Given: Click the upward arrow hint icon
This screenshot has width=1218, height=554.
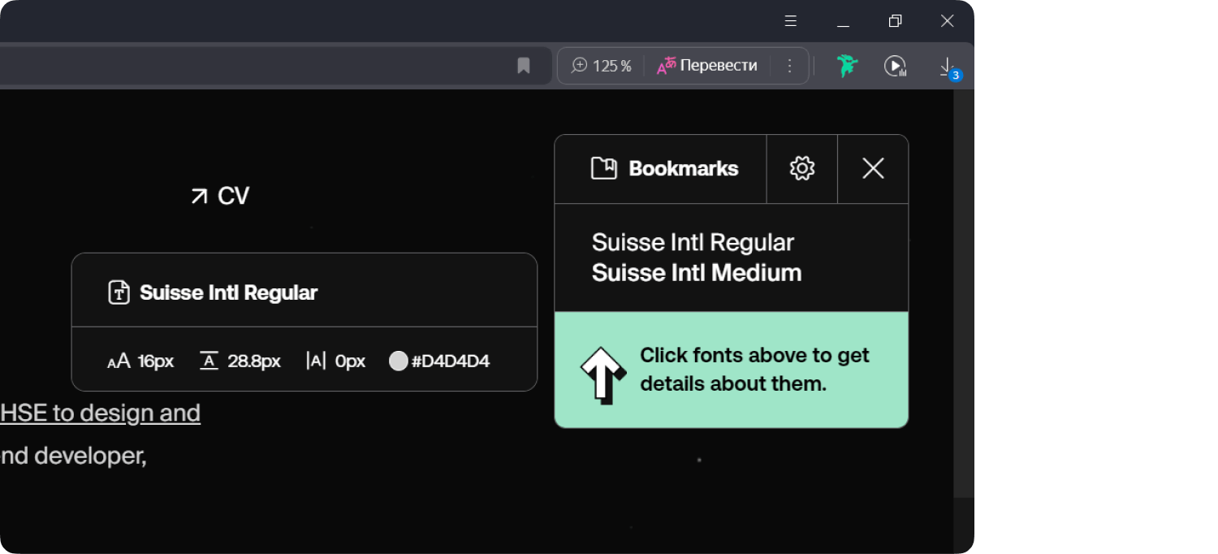Looking at the screenshot, I should (x=603, y=374).
